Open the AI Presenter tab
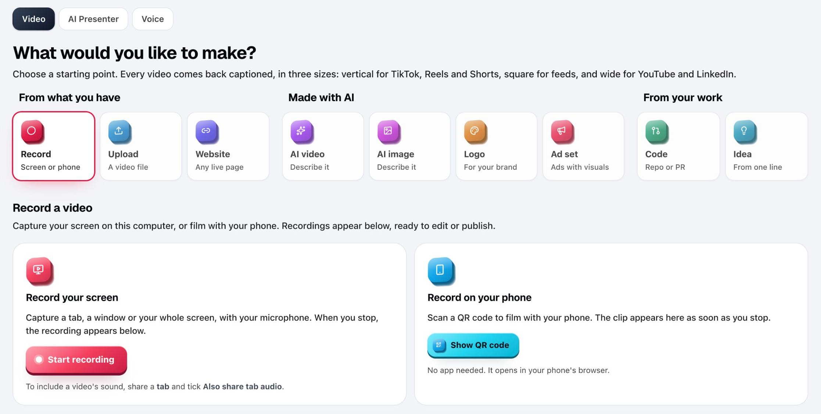Screen dimensions: 821x414 coord(93,19)
